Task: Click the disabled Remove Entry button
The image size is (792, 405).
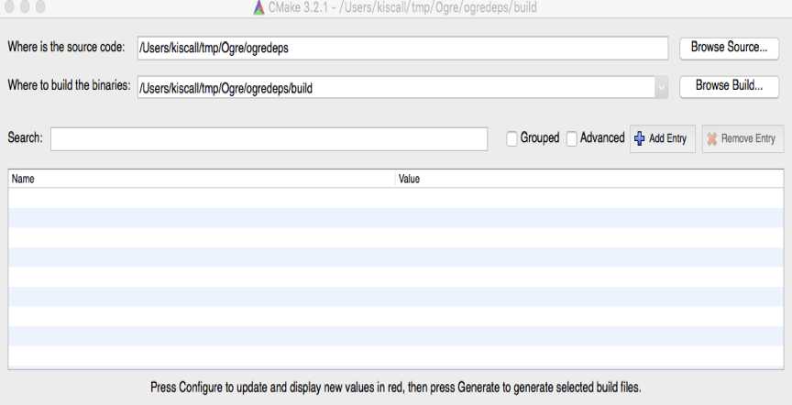Action: pos(742,138)
